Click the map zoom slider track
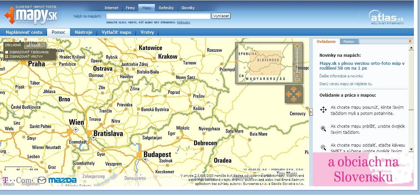Image resolution: width=420 pixels, height=195 pixels. click(x=297, y=63)
